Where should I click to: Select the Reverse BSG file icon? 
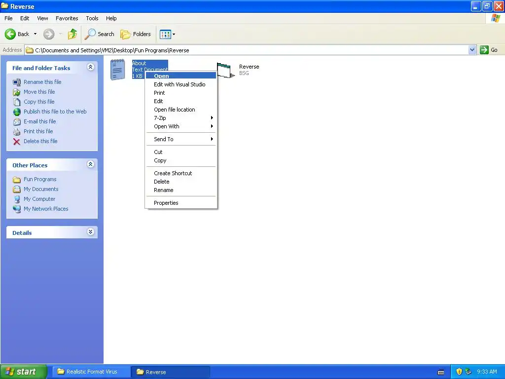(x=225, y=70)
